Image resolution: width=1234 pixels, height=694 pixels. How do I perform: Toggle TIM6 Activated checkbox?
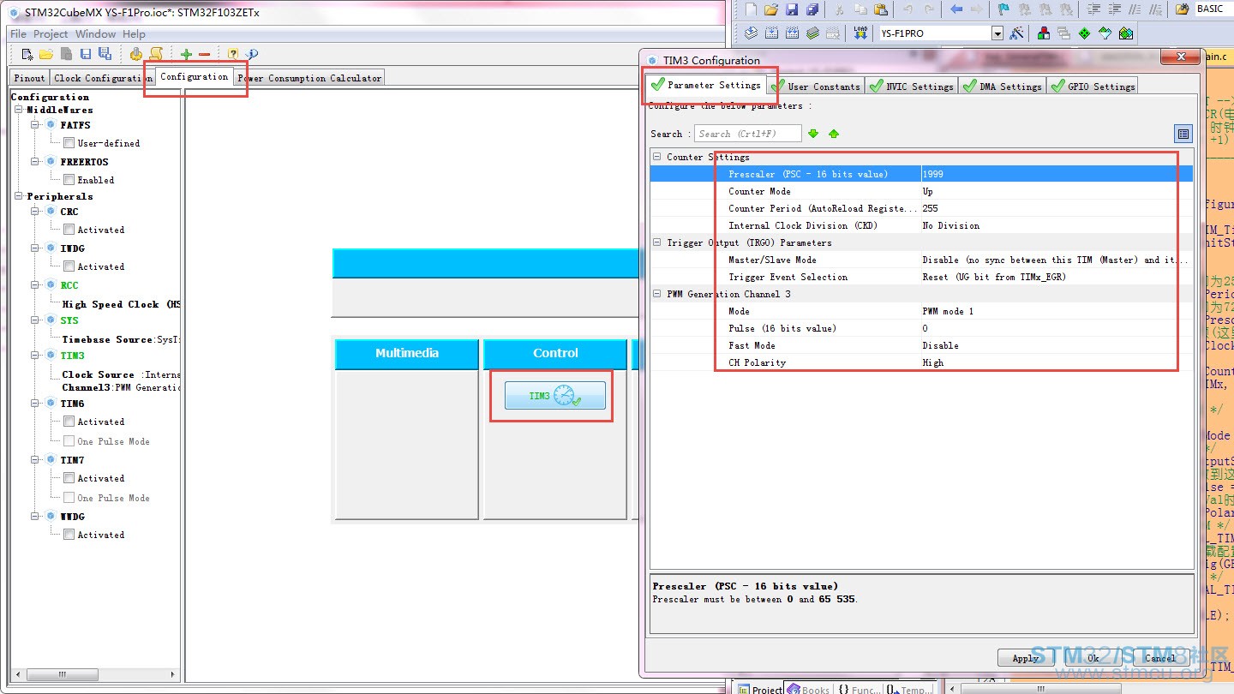pyautogui.click(x=69, y=422)
